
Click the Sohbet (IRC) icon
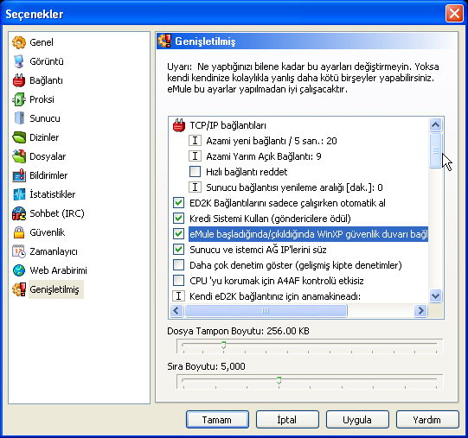(19, 213)
